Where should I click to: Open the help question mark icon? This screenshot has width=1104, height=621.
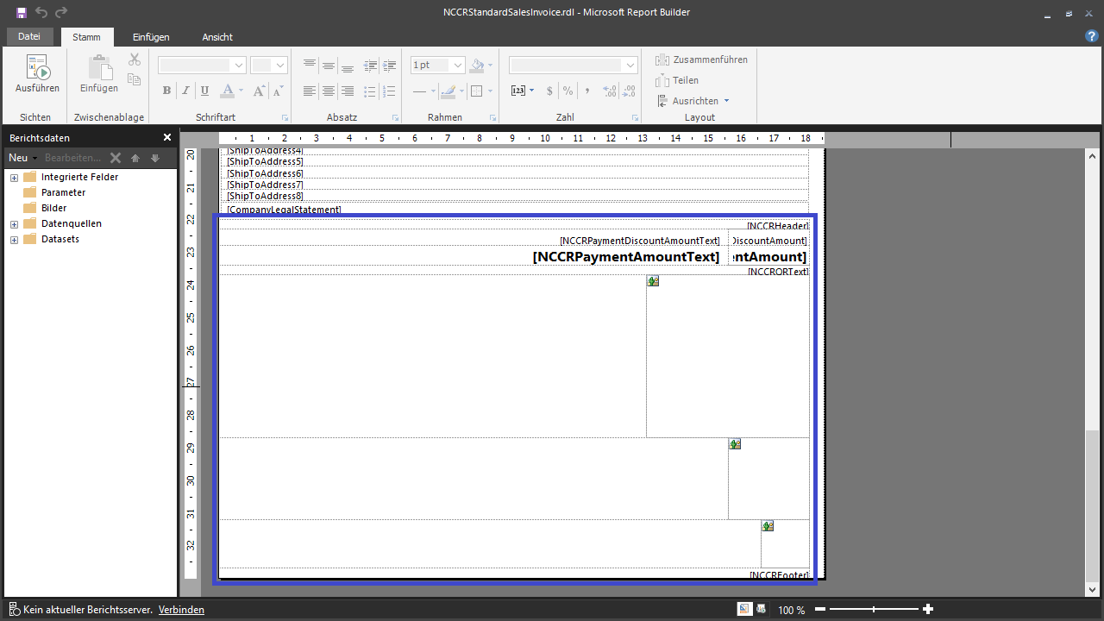(x=1091, y=36)
